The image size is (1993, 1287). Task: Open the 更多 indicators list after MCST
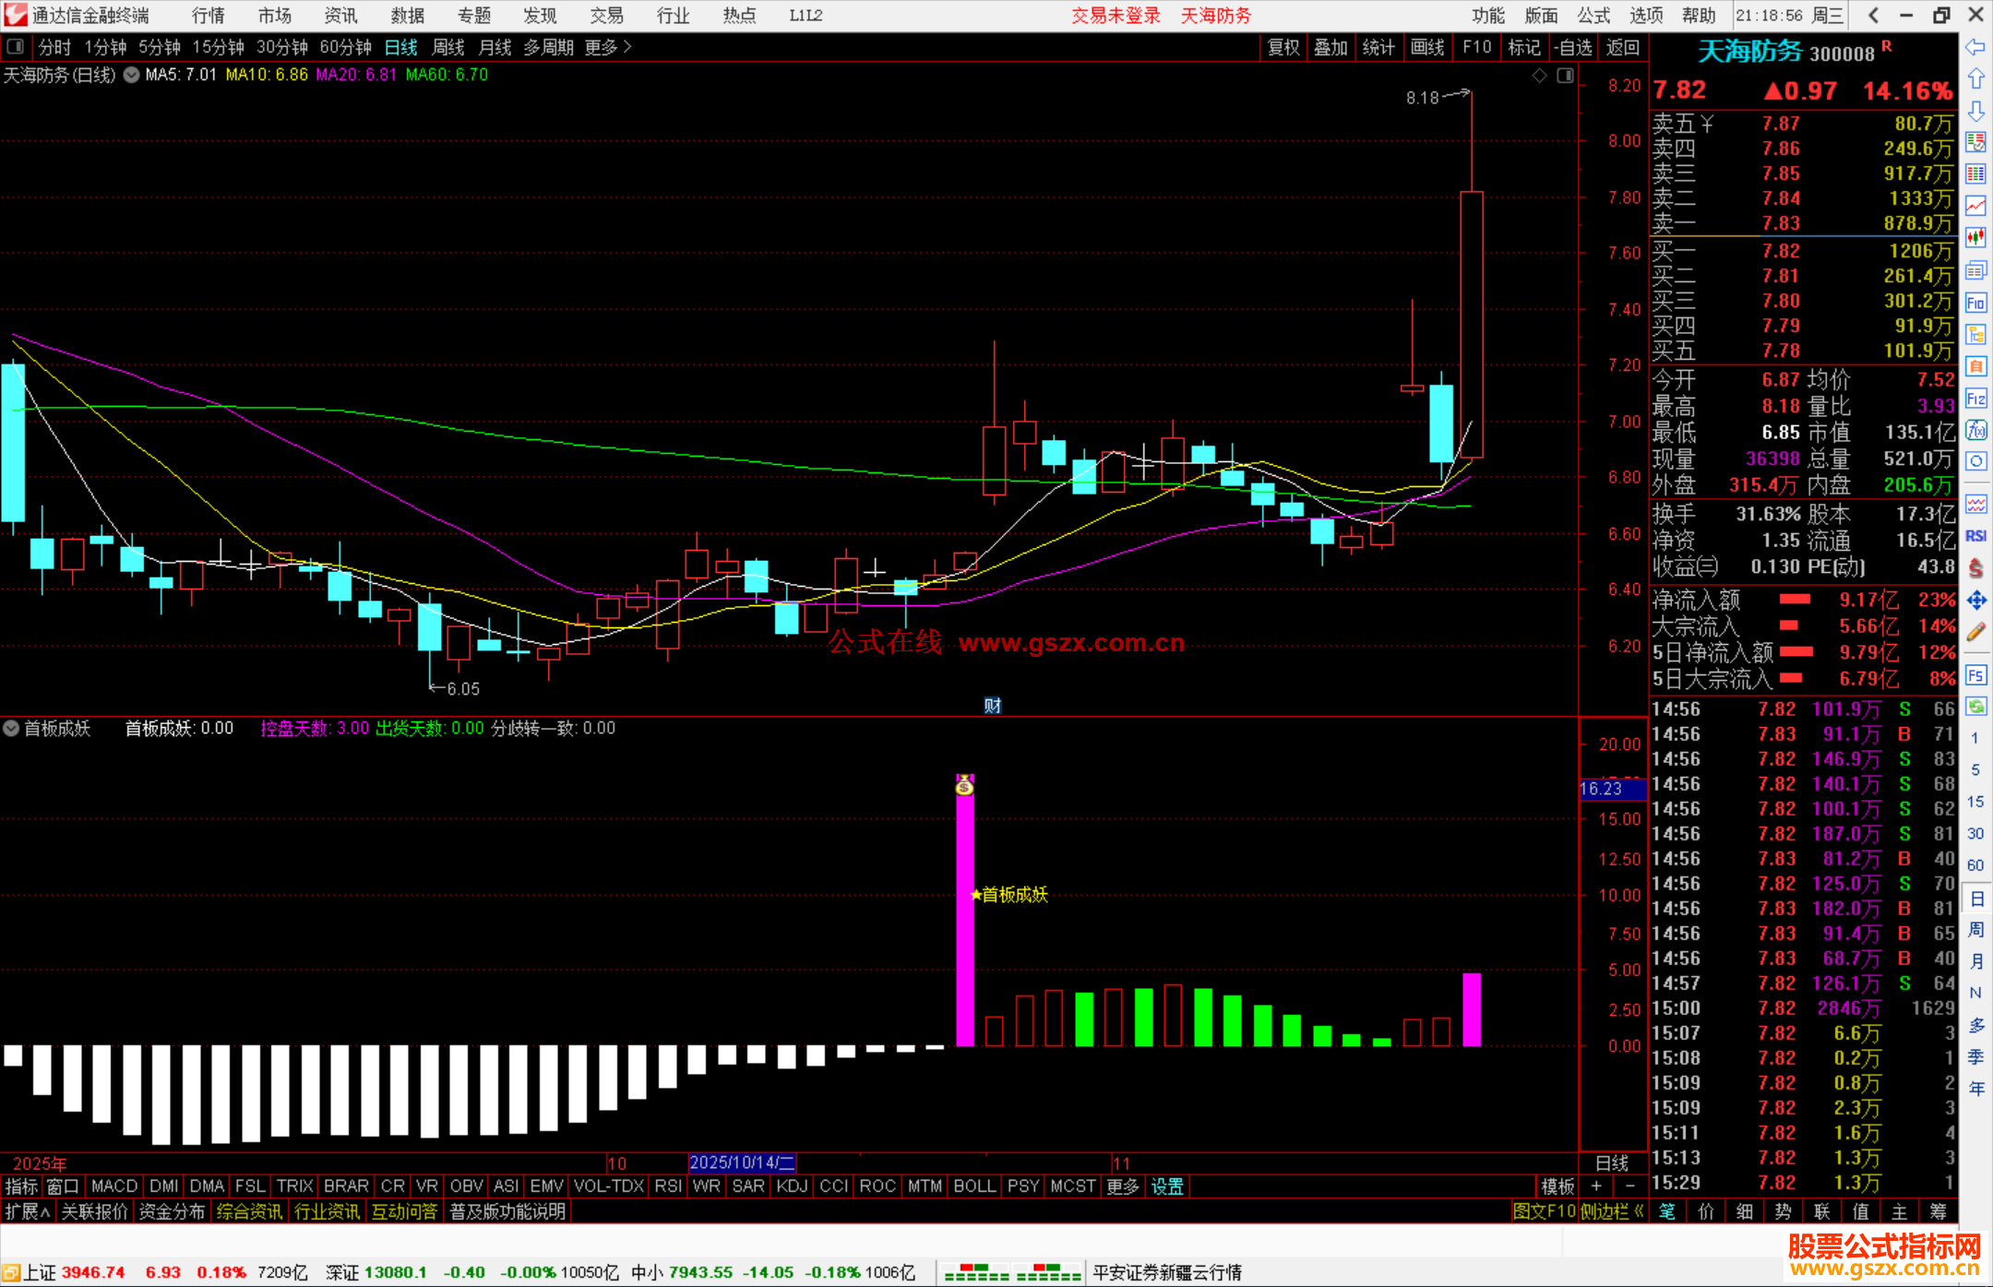click(x=1122, y=1186)
